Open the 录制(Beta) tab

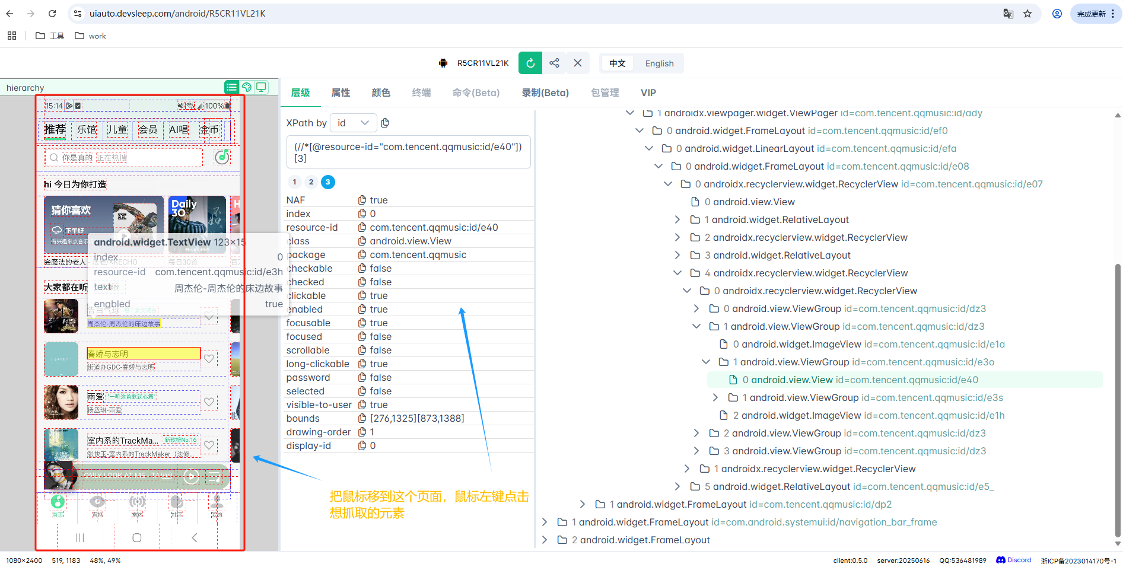coord(545,93)
